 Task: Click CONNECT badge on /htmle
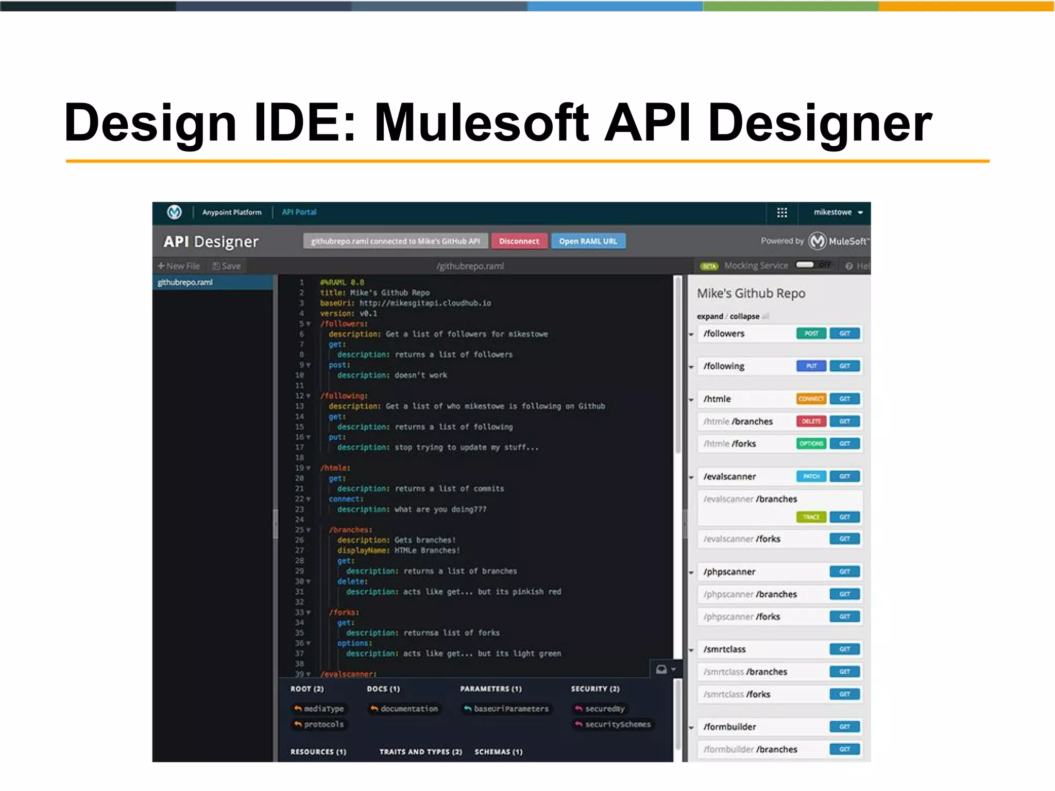(811, 399)
